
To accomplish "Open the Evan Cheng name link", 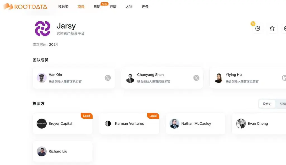I will click(258, 124).
